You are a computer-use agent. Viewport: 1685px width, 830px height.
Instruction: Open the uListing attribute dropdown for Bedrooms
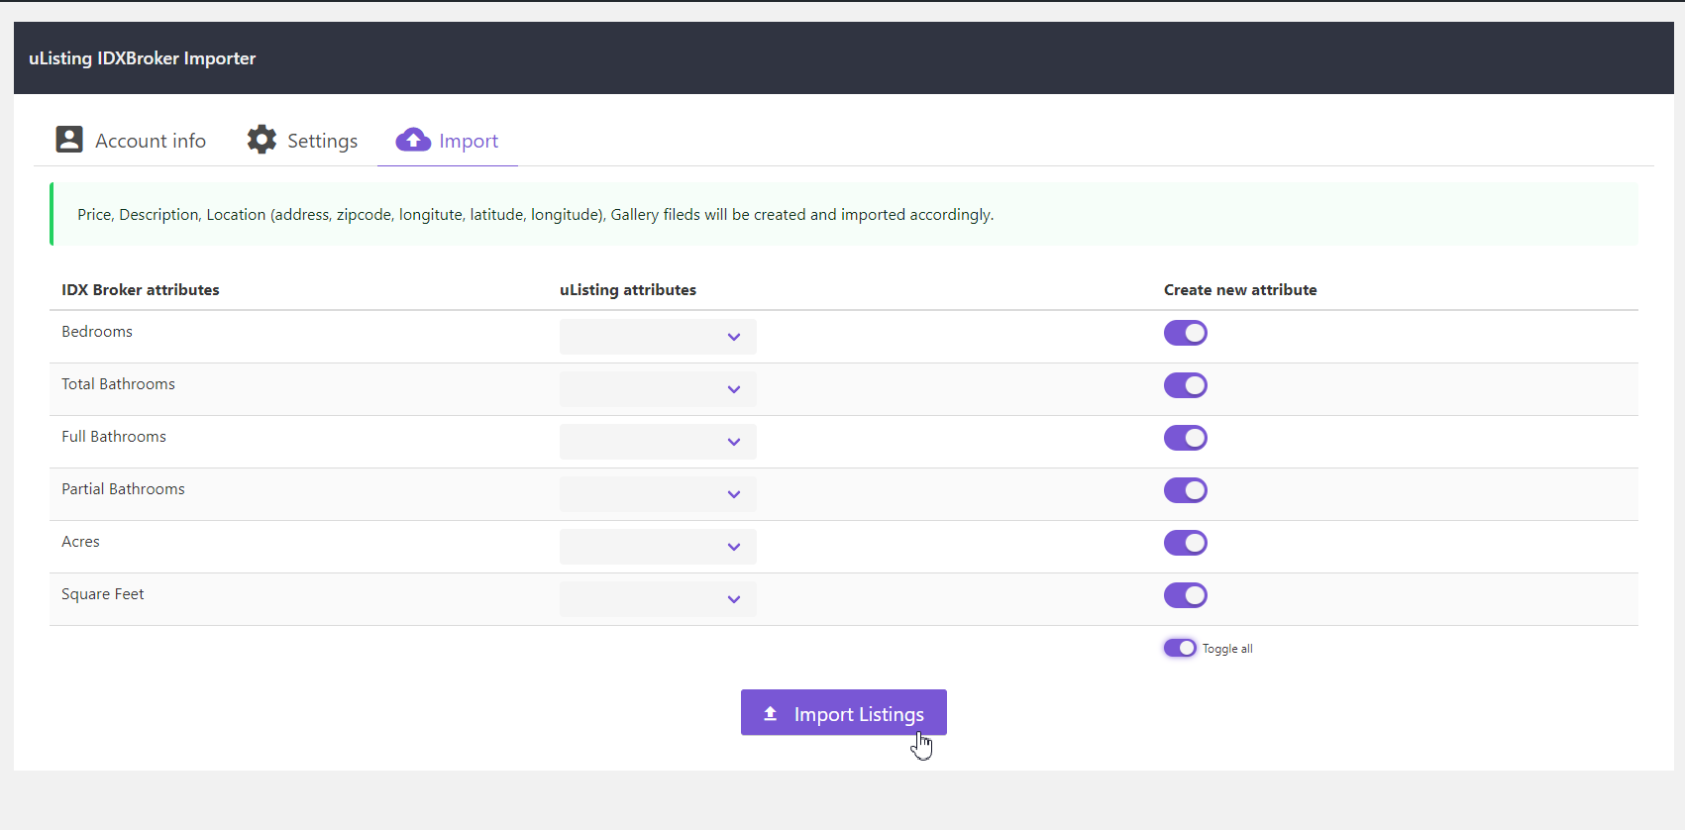[658, 337]
